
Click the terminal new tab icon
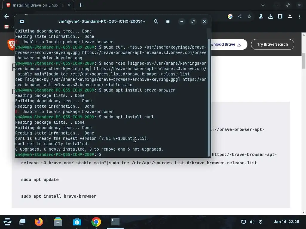click(x=22, y=21)
